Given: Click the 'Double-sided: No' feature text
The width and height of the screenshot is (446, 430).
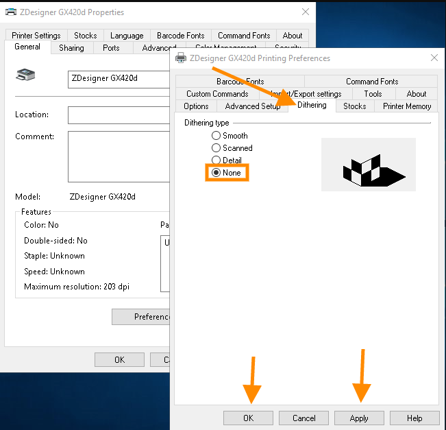Looking at the screenshot, I should (x=55, y=241).
